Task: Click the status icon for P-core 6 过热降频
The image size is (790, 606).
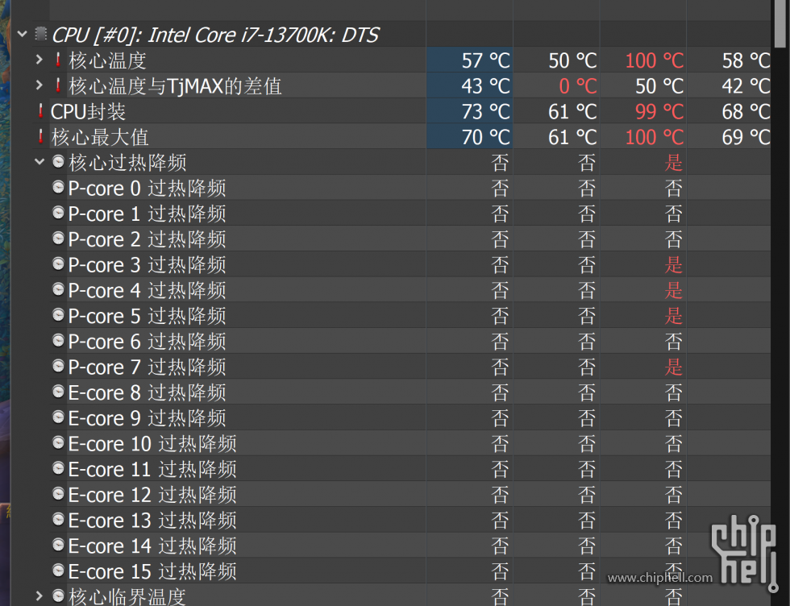Action: point(58,341)
